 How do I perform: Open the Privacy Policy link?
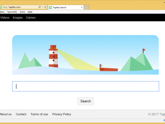[x=62, y=114]
